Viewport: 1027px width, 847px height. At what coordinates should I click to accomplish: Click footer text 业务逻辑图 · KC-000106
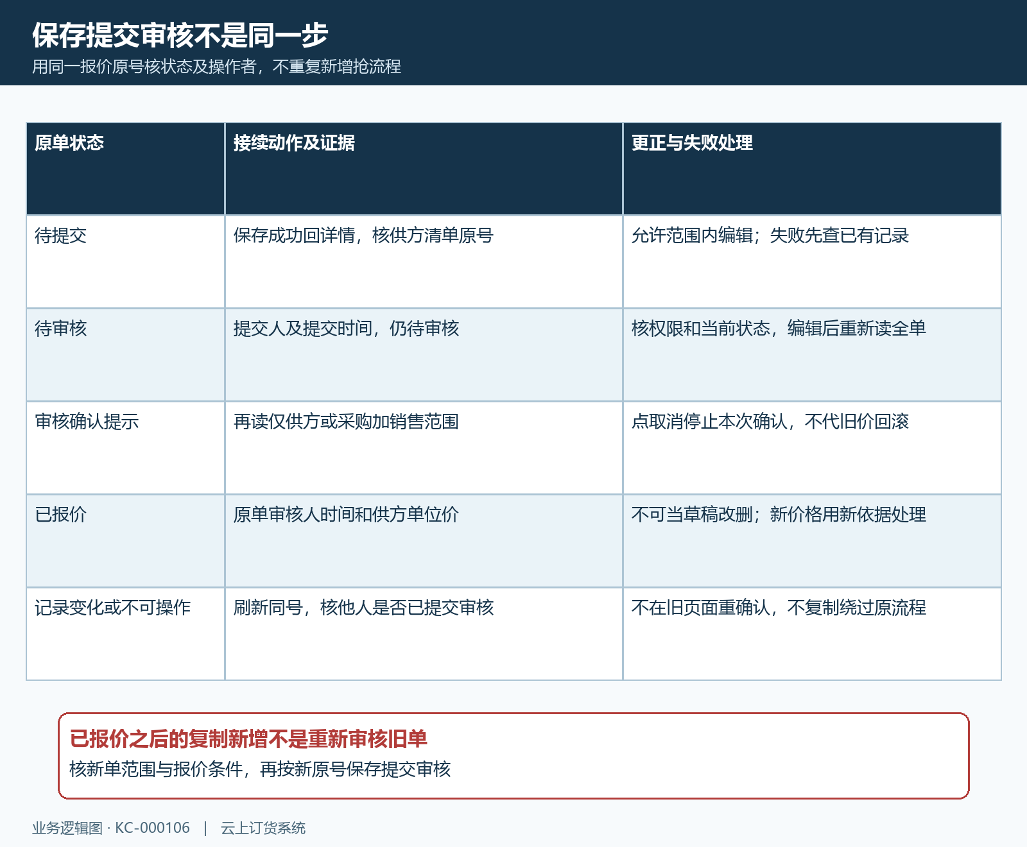click(x=111, y=828)
